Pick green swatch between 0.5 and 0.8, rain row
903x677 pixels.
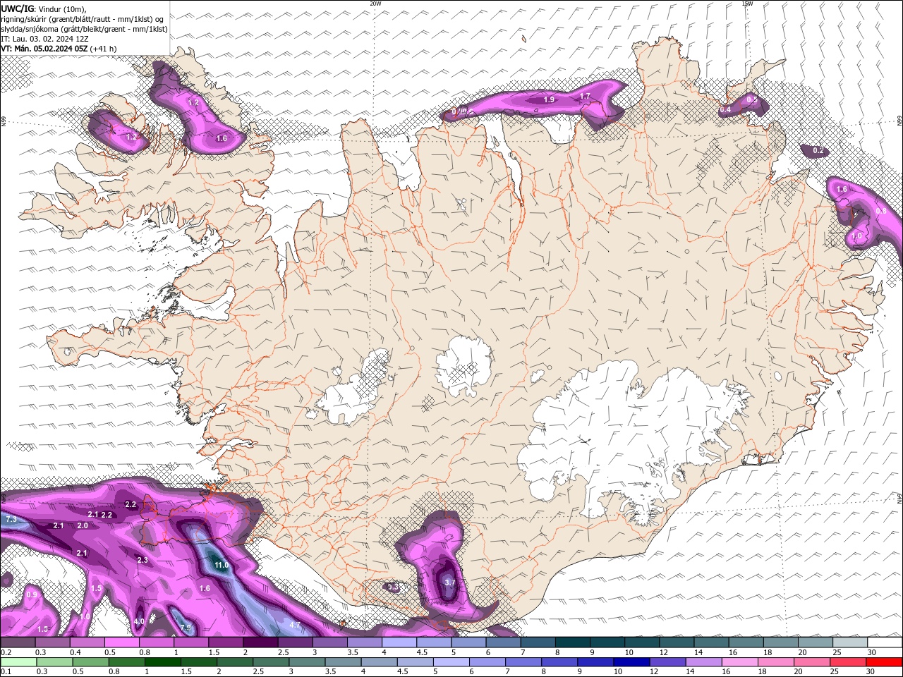[91, 662]
